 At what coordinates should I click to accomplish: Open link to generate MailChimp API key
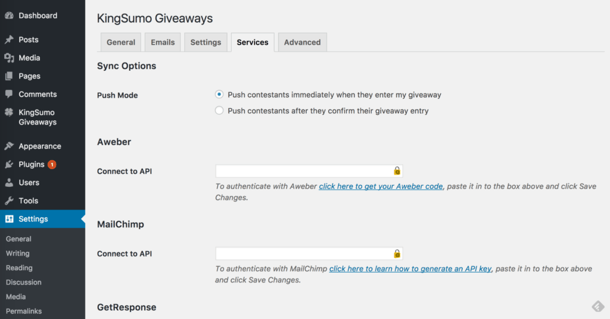pos(410,268)
